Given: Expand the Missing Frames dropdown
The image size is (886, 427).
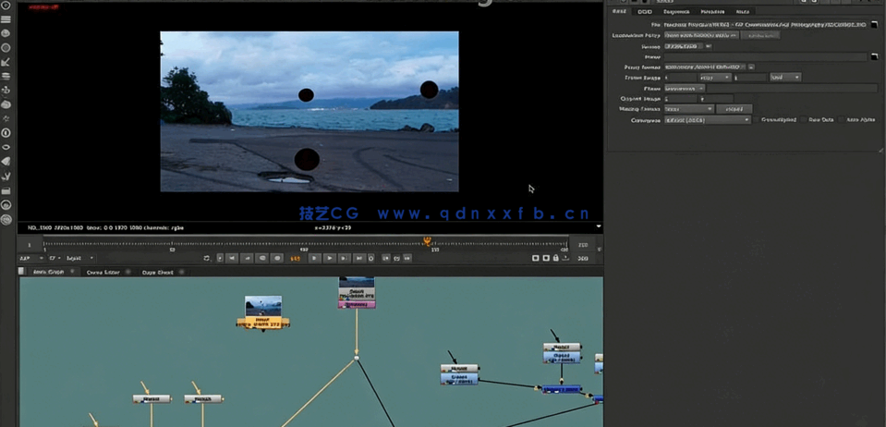Looking at the screenshot, I should tap(689, 109).
